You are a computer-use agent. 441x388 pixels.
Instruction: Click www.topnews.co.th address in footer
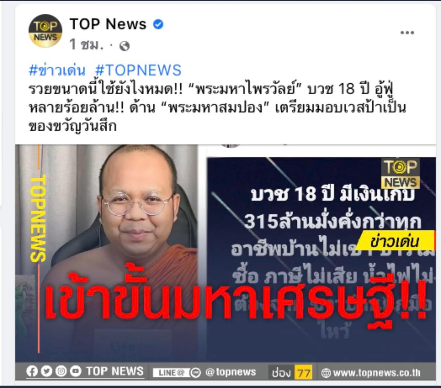[x=377, y=373]
